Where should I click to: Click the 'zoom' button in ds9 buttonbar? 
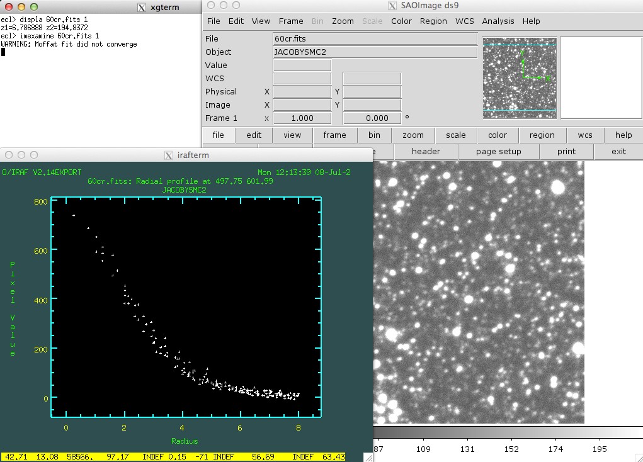pos(413,135)
